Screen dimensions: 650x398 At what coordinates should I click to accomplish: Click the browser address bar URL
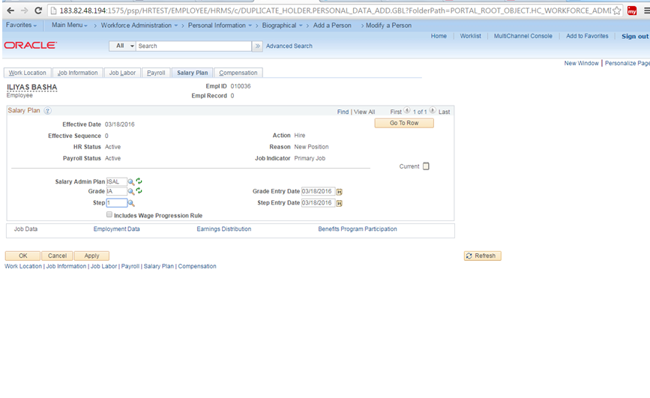coord(335,10)
